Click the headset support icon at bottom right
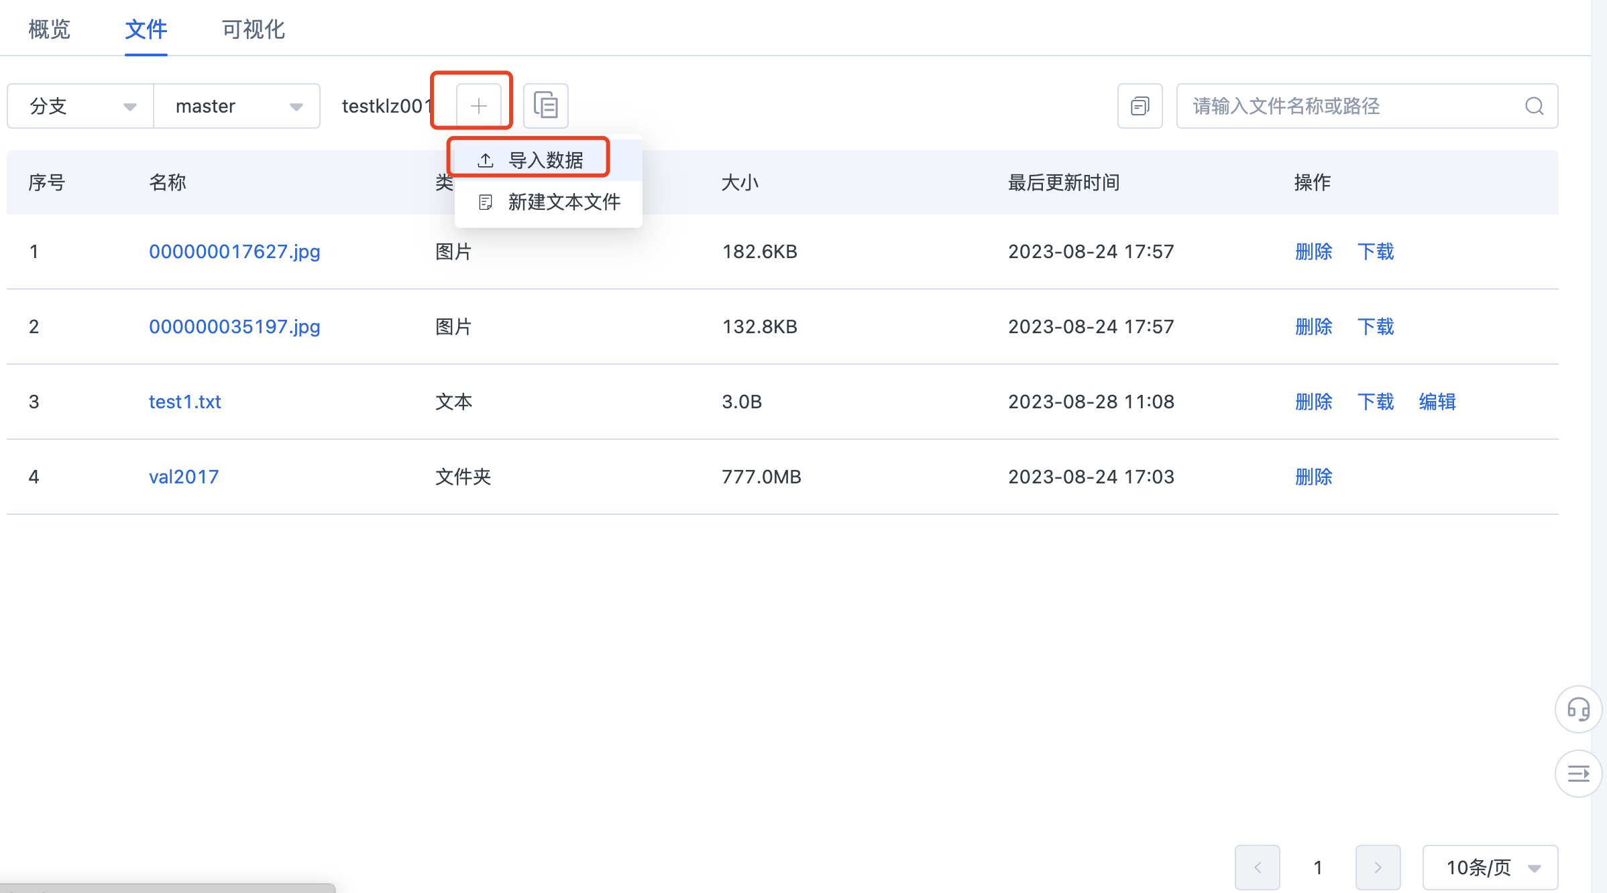Viewport: 1607px width, 893px height. [x=1577, y=709]
